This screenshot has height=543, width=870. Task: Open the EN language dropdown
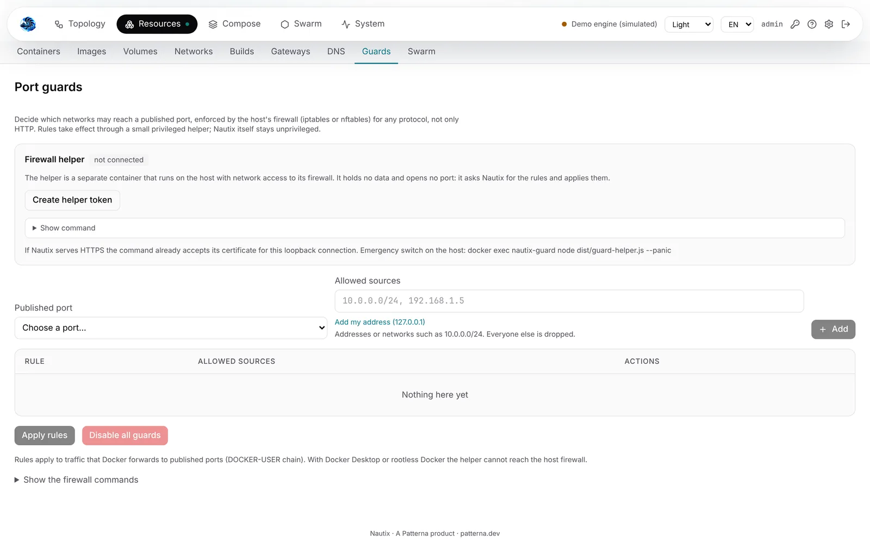[x=737, y=24]
